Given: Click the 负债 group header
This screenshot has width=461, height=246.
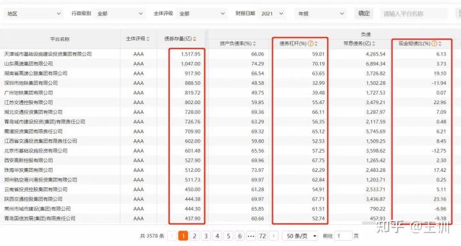Looking at the screenshot, I should click(x=366, y=35).
